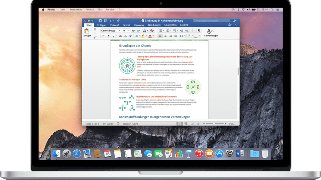Click the 974 Wörter word count
Image resolution: width=321 pixels, height=180 pixels.
tap(108, 124)
